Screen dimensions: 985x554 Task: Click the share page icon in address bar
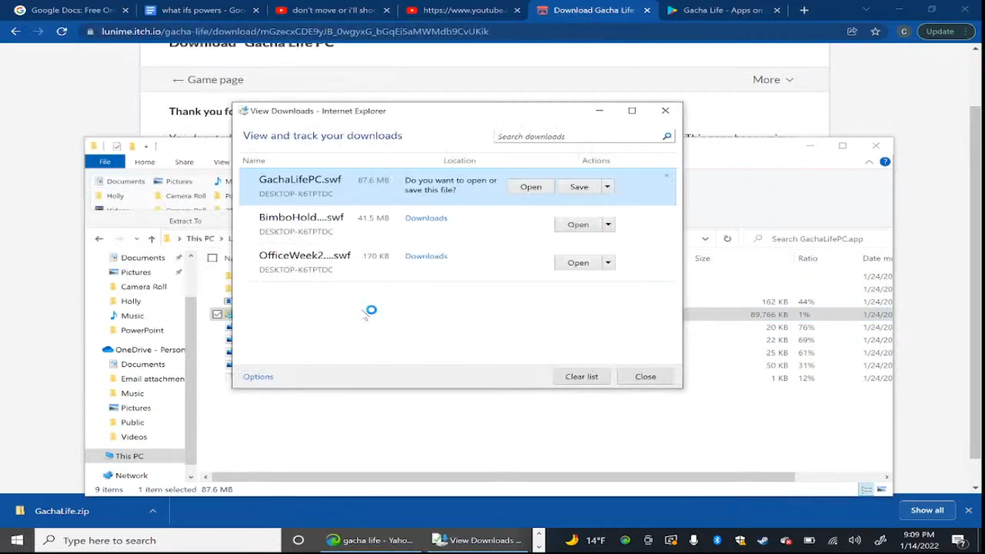[852, 31]
